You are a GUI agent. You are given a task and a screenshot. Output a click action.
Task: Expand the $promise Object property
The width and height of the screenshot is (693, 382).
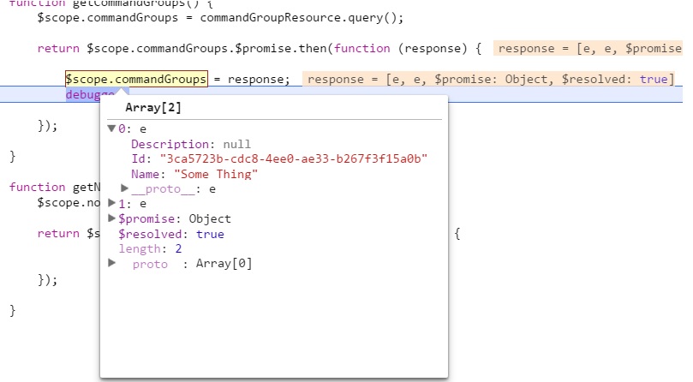111,218
